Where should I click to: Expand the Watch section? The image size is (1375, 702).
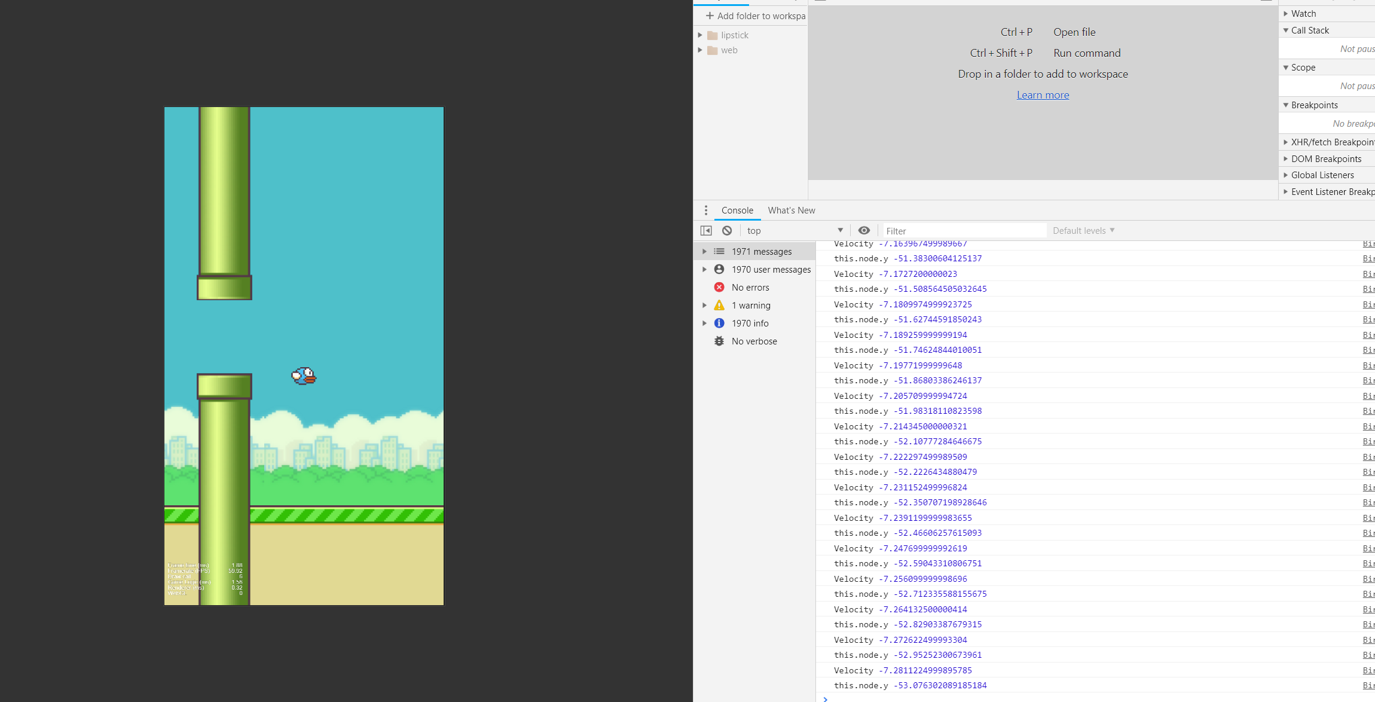[1303, 14]
